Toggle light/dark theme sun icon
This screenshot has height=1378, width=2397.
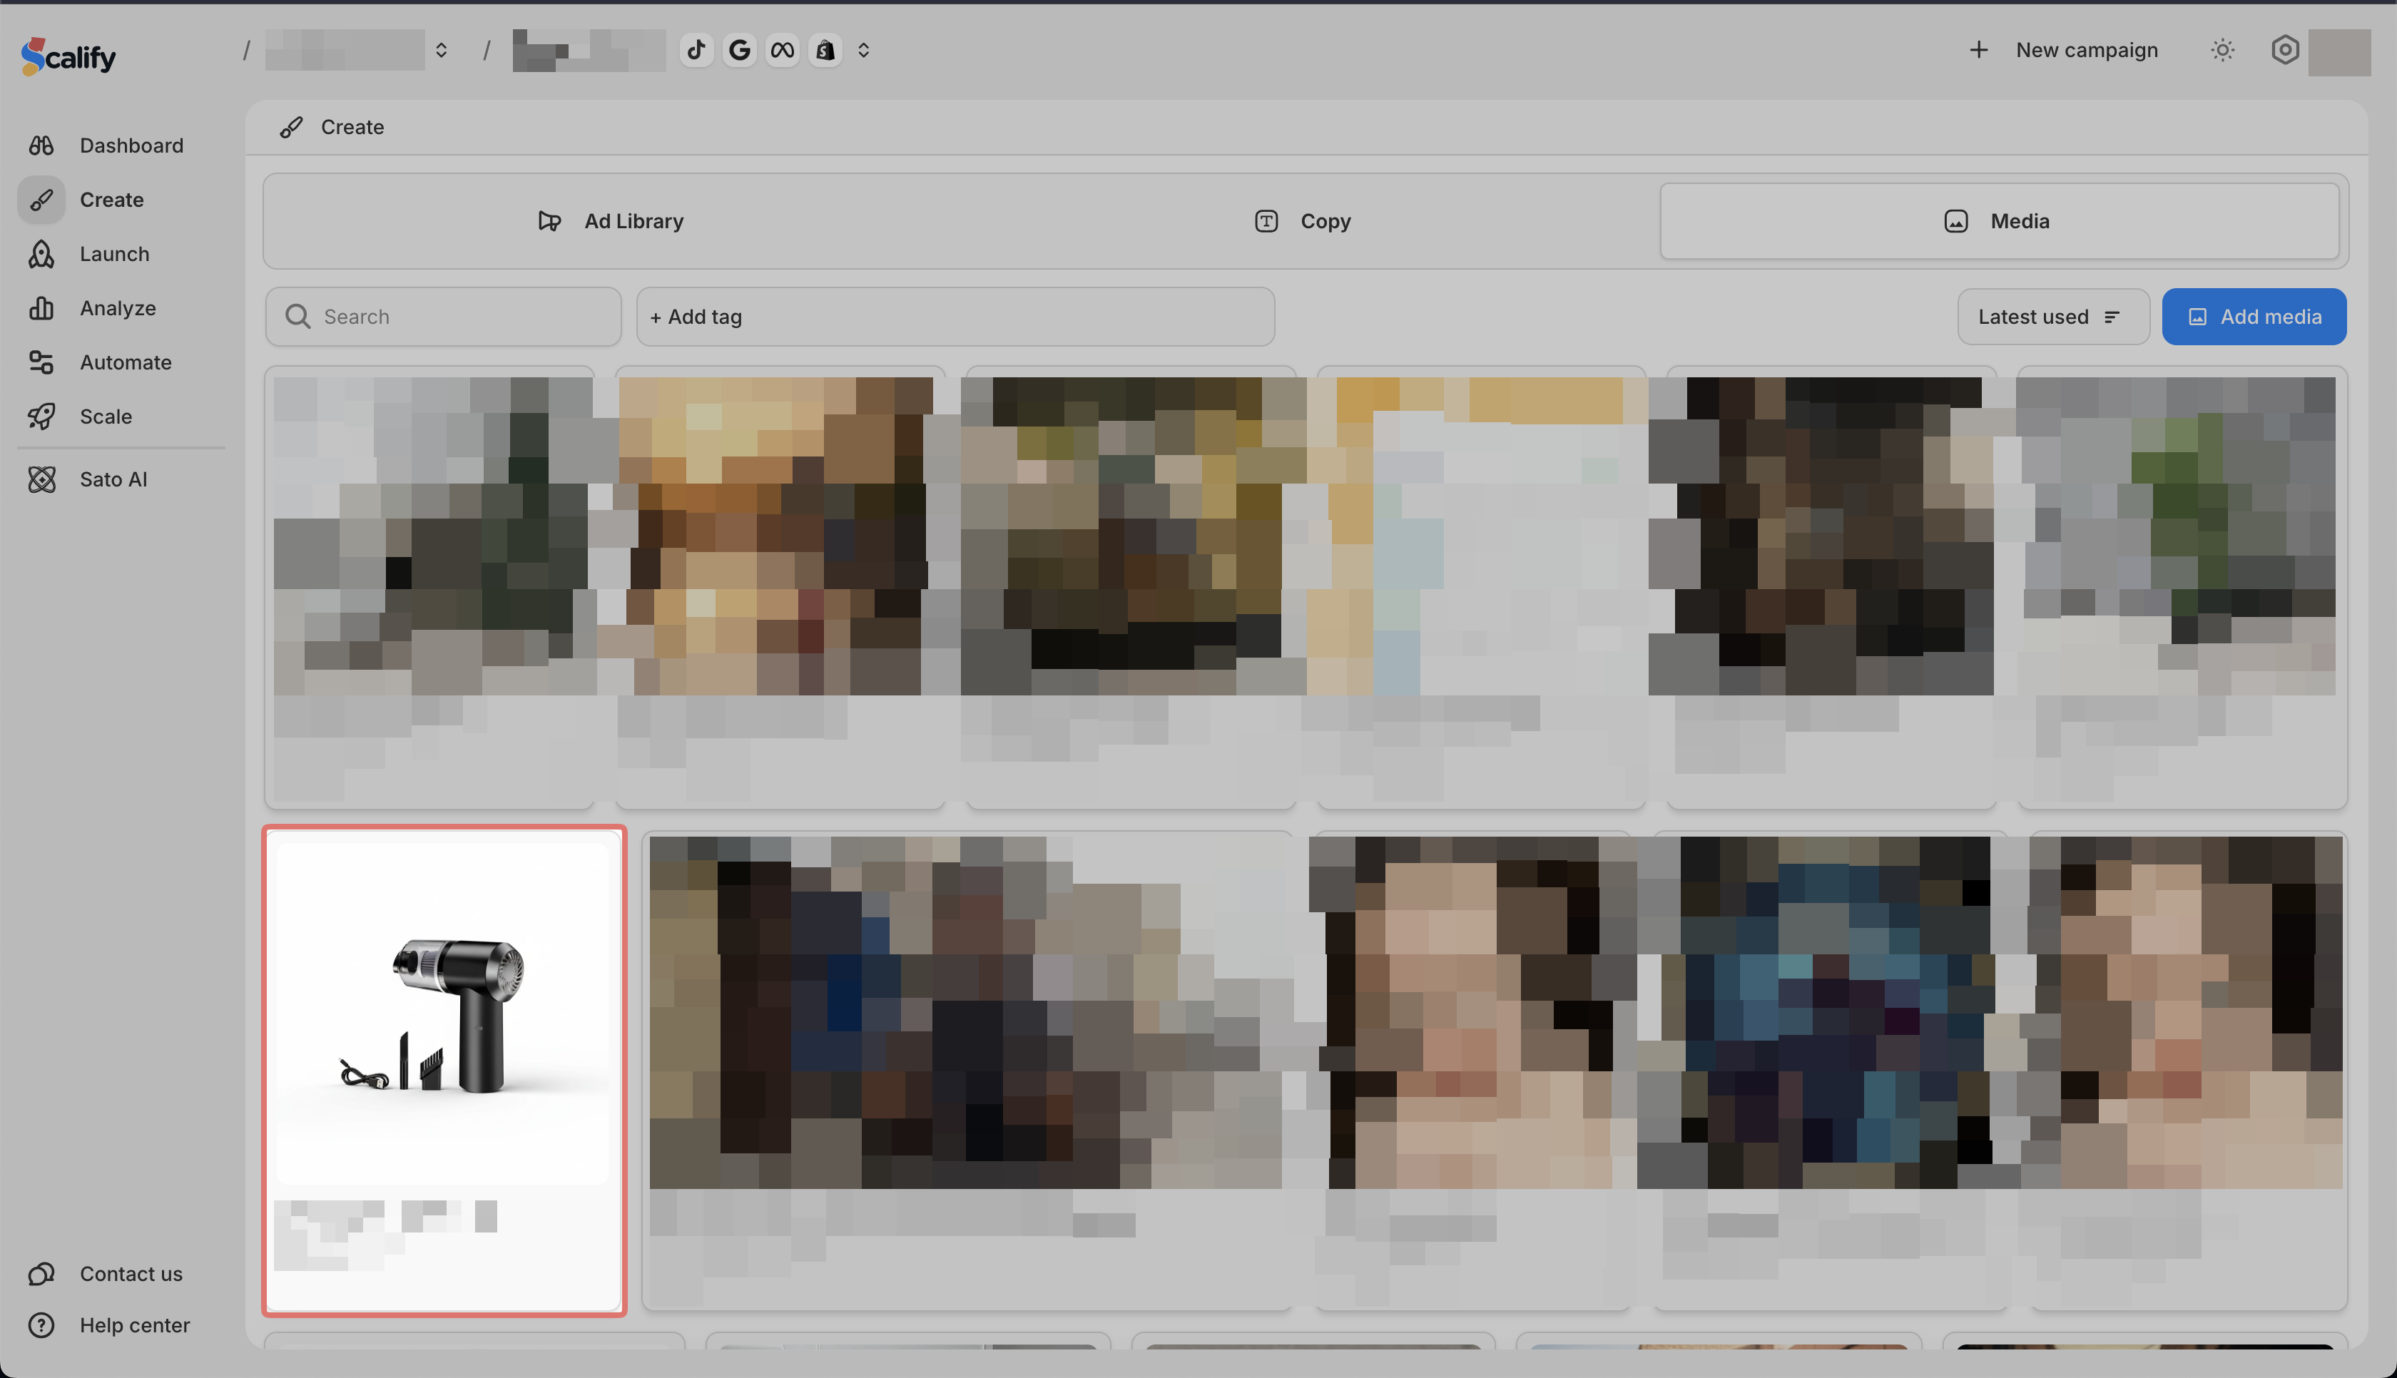[2222, 50]
